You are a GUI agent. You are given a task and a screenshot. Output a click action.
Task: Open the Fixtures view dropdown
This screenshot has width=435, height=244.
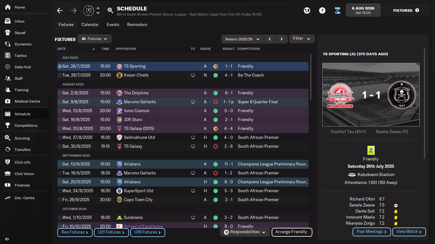coord(95,39)
